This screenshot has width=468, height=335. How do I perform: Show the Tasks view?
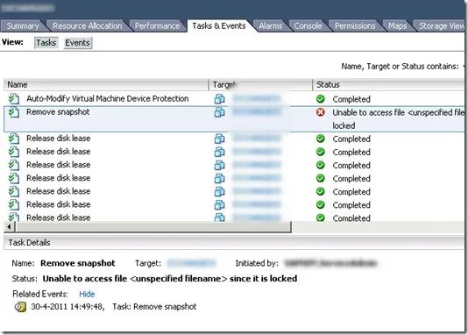pyautogui.click(x=46, y=43)
